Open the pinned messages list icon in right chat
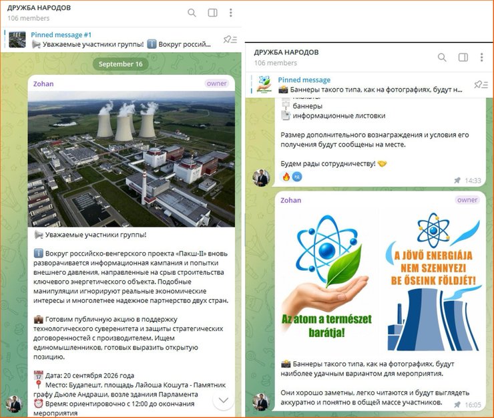494x418 pixels. pyautogui.click(x=481, y=84)
